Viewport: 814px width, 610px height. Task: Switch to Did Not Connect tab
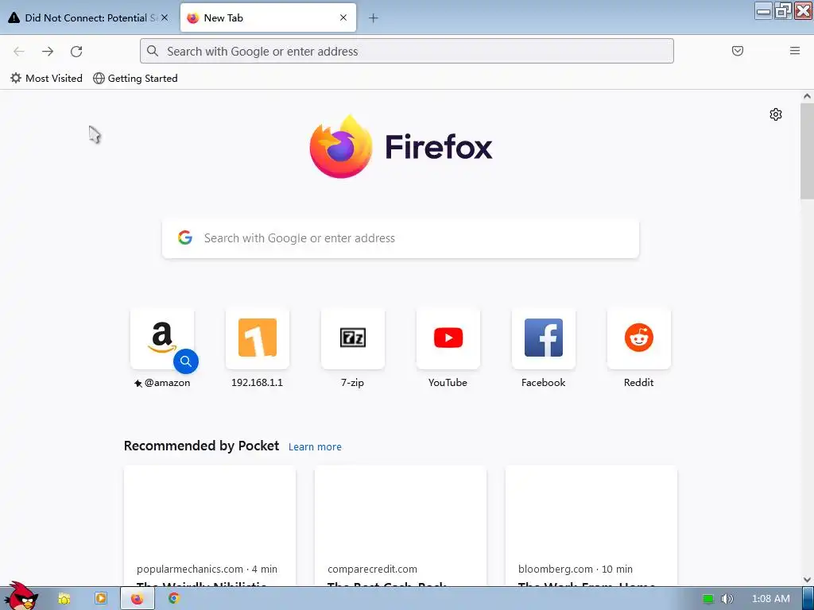(x=87, y=17)
